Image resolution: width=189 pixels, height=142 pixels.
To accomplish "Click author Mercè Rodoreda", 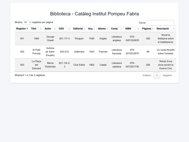I will click(50, 65).
